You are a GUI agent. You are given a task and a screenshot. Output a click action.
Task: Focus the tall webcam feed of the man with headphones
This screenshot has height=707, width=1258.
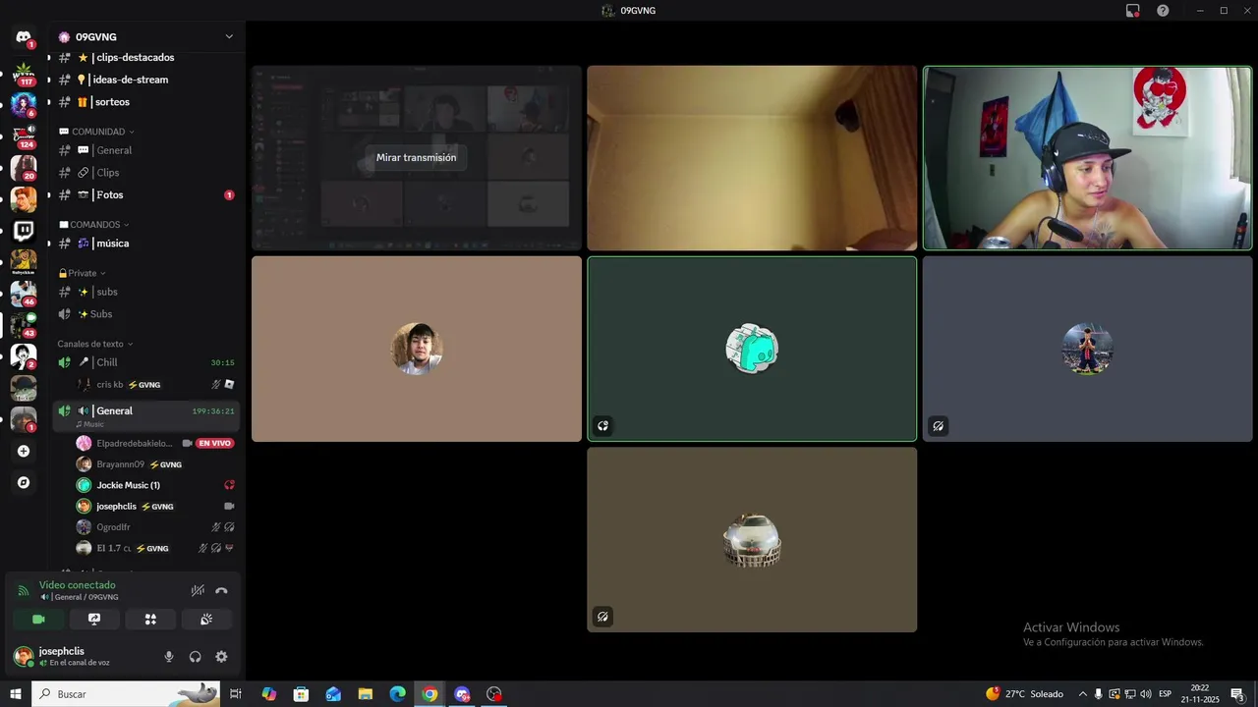[1087, 158]
